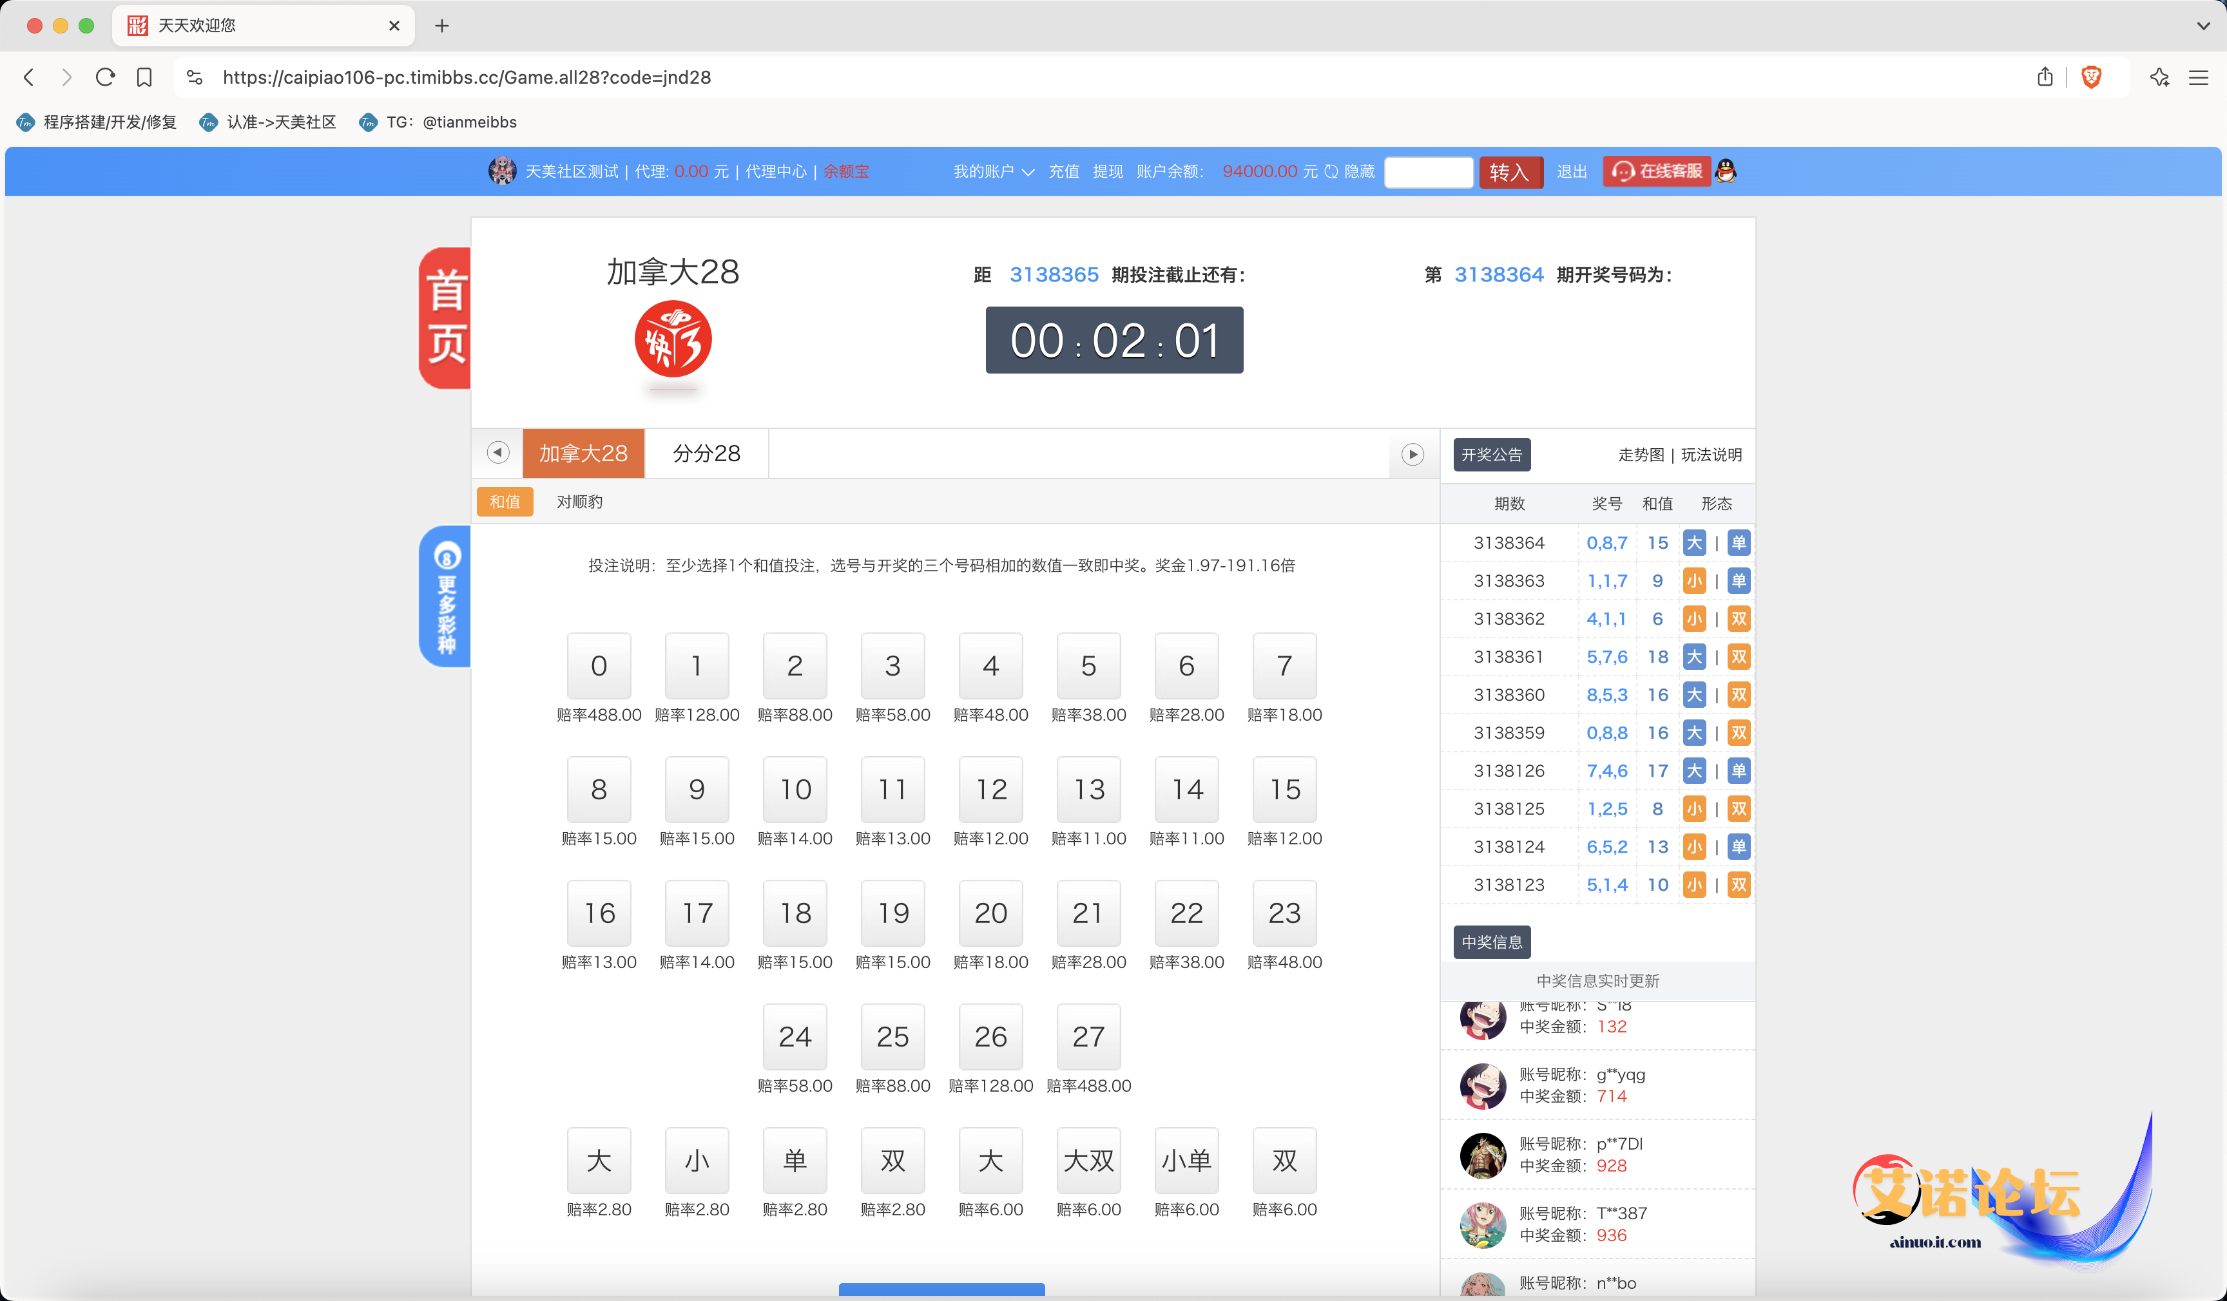Toggle 隐藏 to hide balance

1359,171
